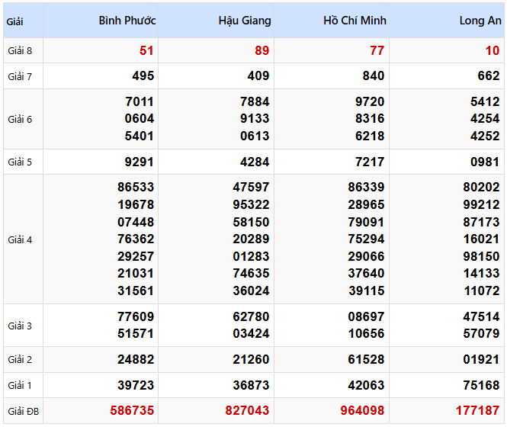Select Giải 2 number 24882

[x=136, y=359]
